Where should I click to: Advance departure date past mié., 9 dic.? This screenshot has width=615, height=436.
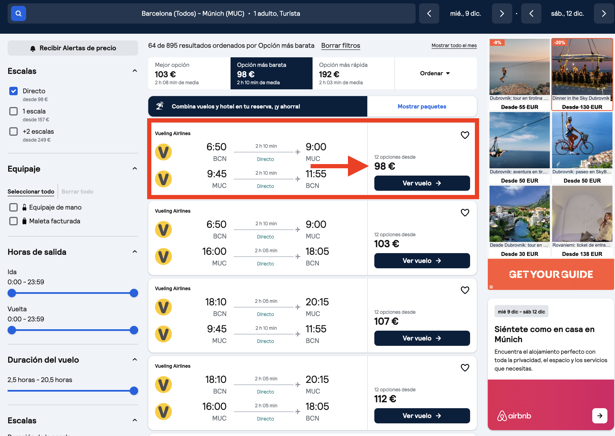[502, 13]
